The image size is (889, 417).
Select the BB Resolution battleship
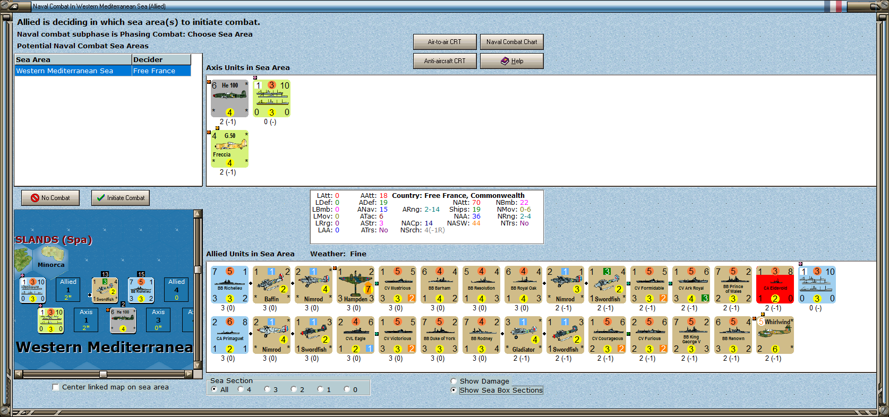click(x=481, y=285)
